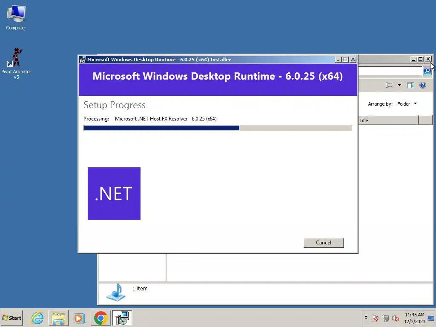The width and height of the screenshot is (436, 327).
Task: Open the clock showing 11:45 AM
Action: pyautogui.click(x=415, y=318)
